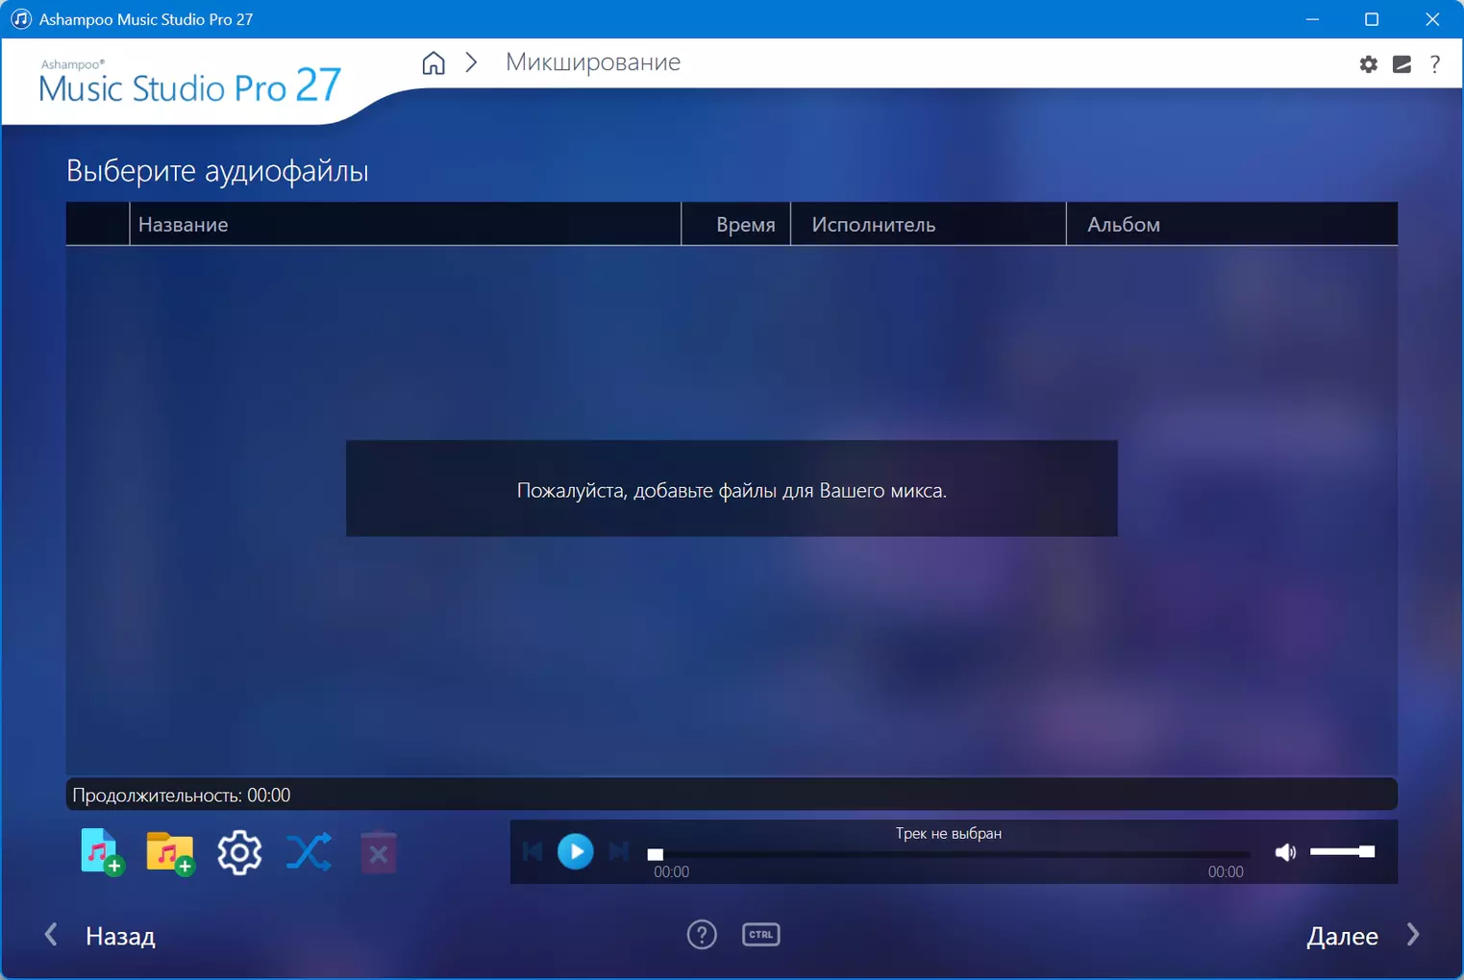This screenshot has width=1464, height=980.
Task: Click the app icon in the title bar
Action: pyautogui.click(x=20, y=19)
